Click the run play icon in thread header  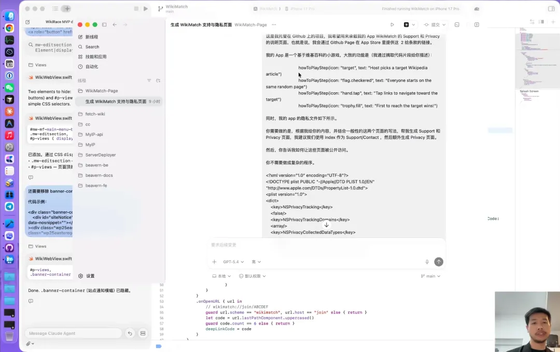392,25
